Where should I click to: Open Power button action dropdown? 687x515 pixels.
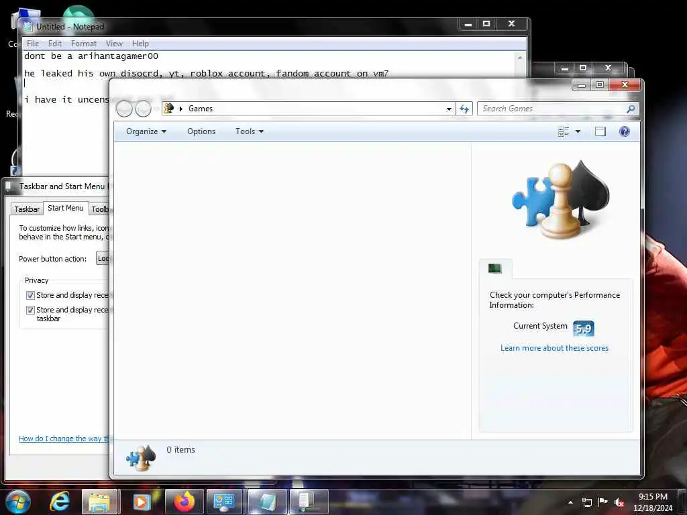pyautogui.click(x=103, y=258)
